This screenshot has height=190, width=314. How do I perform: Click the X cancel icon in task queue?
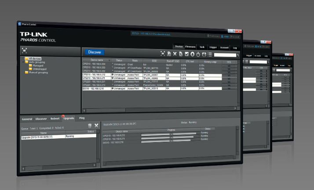coord(96,126)
